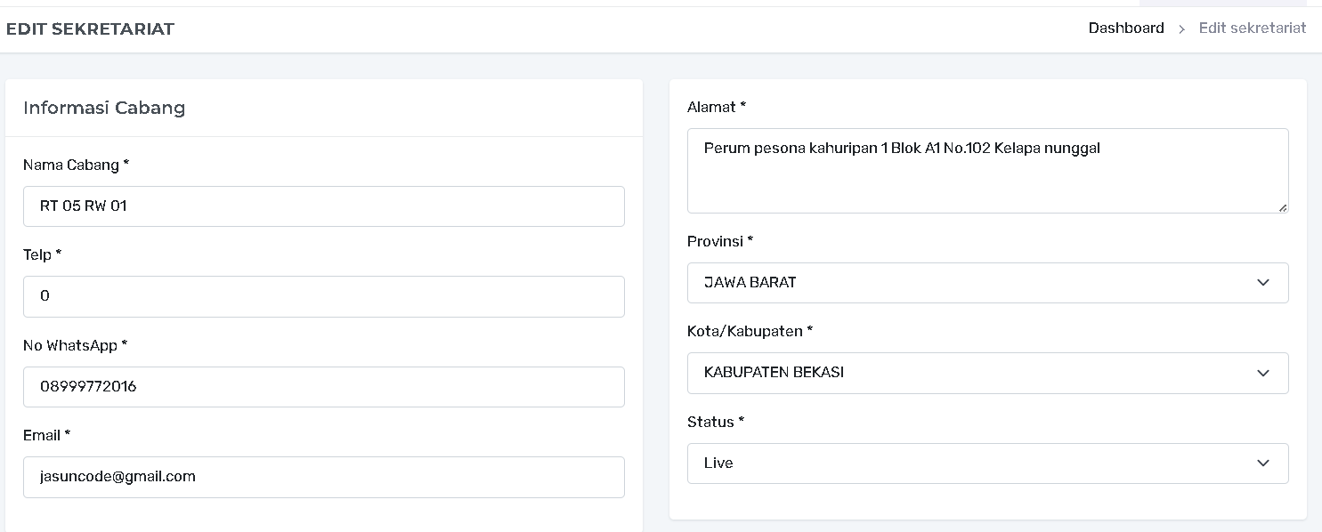The image size is (1322, 532).
Task: Focus the Nama Cabang input field
Action: click(x=323, y=206)
